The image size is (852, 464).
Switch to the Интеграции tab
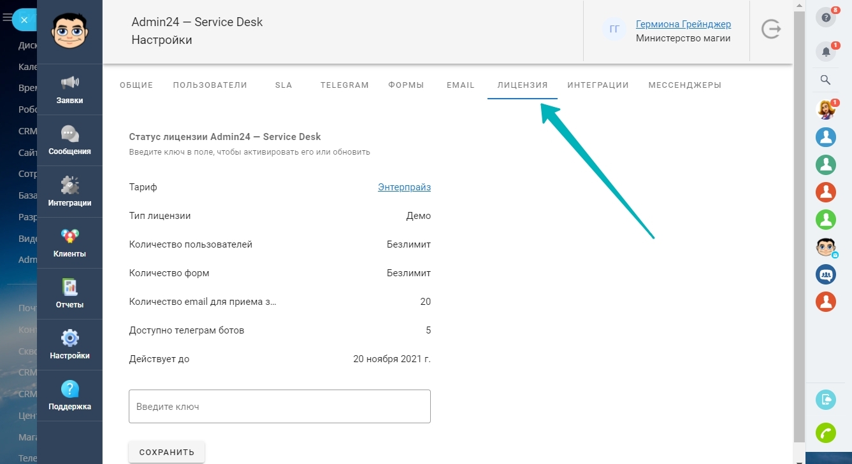click(x=598, y=85)
